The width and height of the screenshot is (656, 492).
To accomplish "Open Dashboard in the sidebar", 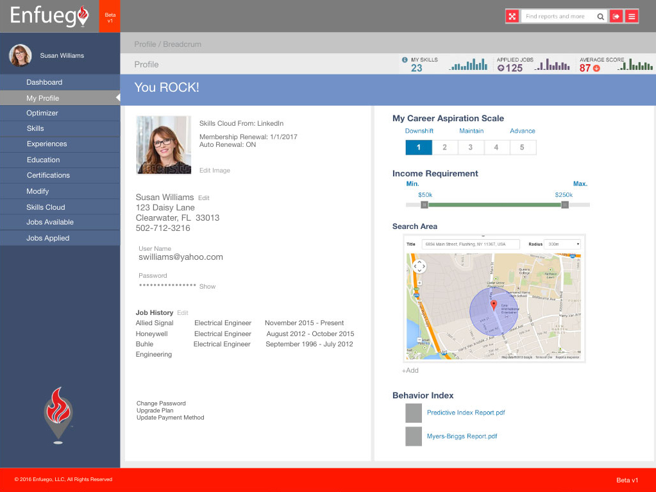I will [44, 82].
